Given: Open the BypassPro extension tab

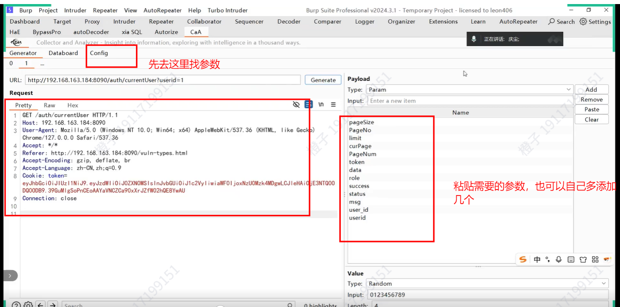Looking at the screenshot, I should (x=47, y=32).
